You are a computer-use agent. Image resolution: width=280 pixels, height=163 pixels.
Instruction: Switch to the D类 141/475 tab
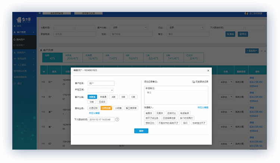coord(173,57)
